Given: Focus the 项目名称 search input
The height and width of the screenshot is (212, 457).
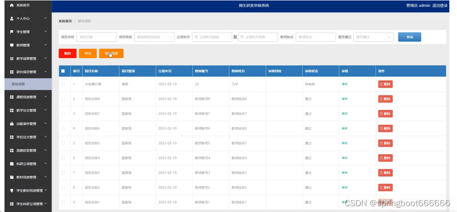Looking at the screenshot, I should click(96, 37).
